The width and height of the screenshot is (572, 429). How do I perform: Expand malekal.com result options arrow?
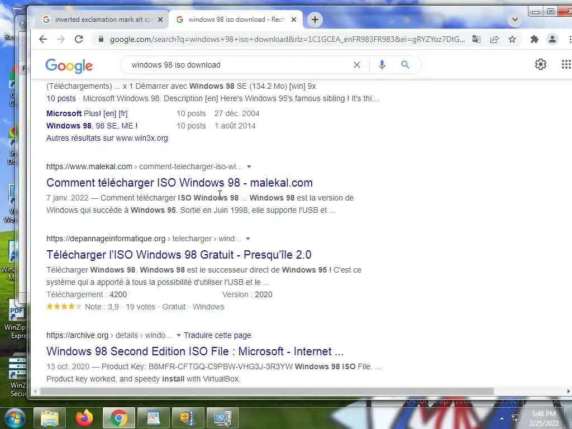(249, 166)
